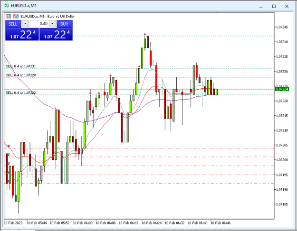This screenshot has height=231, width=297.
Task: Click the 1.07245 price scale label
Action: pyautogui.click(x=282, y=27)
